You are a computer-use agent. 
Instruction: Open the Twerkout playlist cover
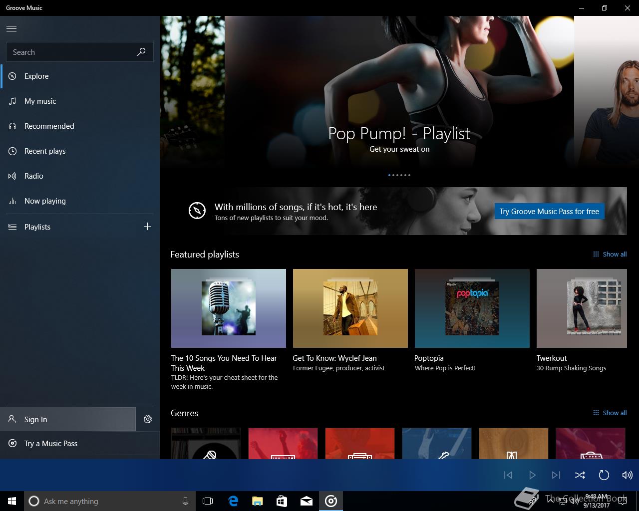pos(582,308)
